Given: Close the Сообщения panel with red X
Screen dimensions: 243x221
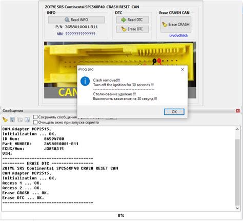Looking at the screenshot, I should pyautogui.click(x=238, y=111).
